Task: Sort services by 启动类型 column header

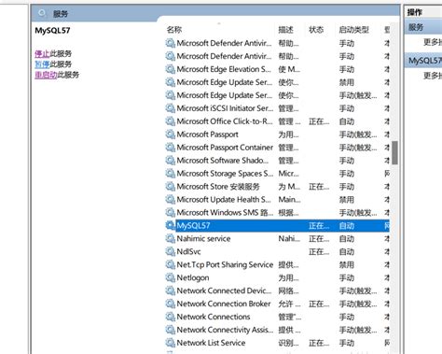Action: (354, 30)
